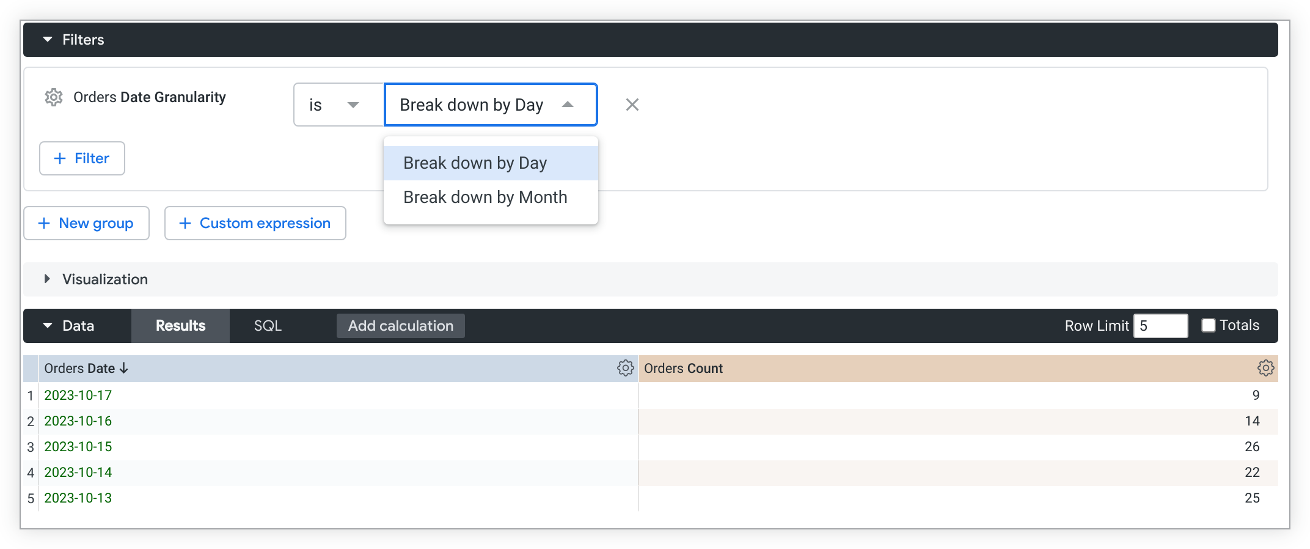The height and width of the screenshot is (549, 1310).
Task: Click the New group button
Action: click(86, 223)
